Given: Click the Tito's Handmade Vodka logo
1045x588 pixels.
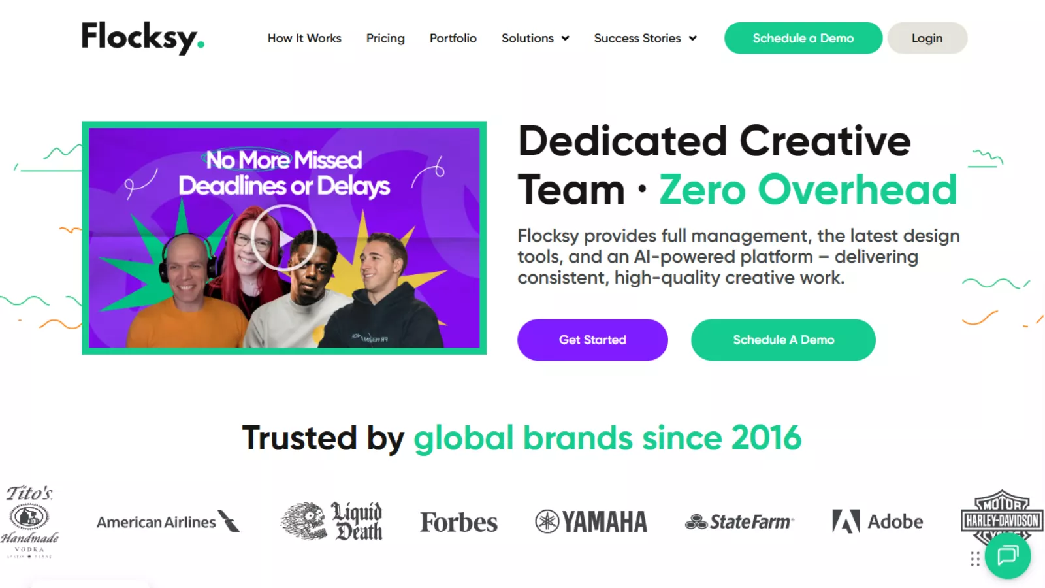Looking at the screenshot, I should click(x=29, y=521).
